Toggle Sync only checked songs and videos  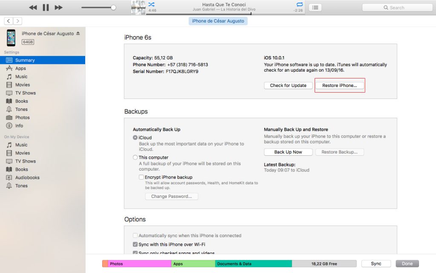click(135, 253)
